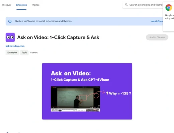174x133 pixels.
Task: Open the askonvideo.com link
Action: (15, 46)
